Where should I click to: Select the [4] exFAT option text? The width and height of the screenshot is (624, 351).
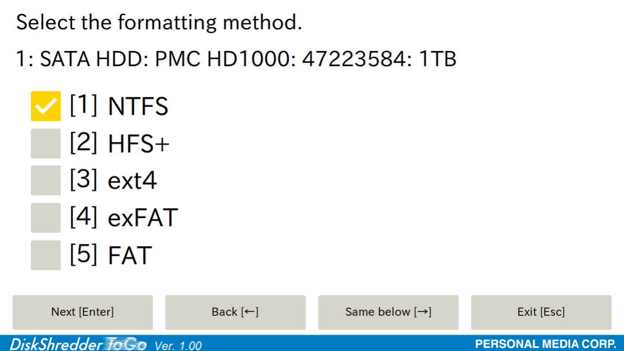click(x=123, y=218)
